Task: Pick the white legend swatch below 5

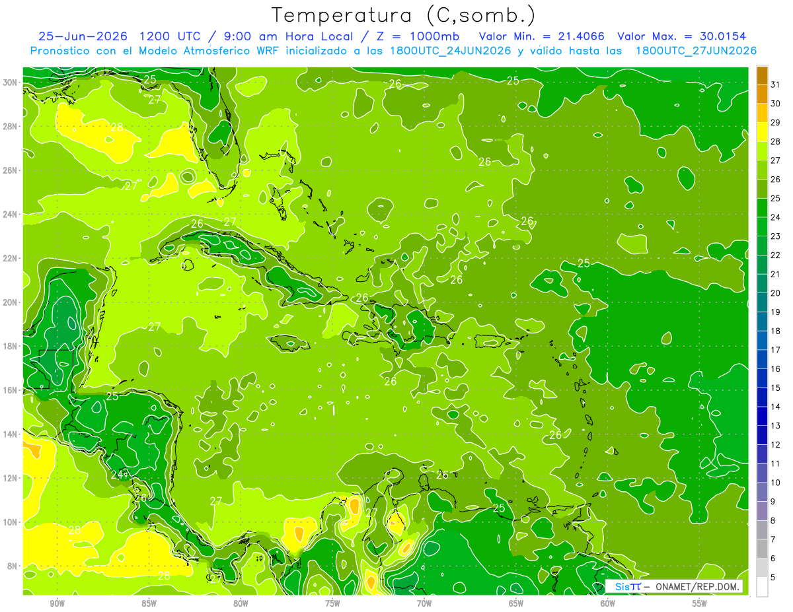Action: [x=763, y=587]
